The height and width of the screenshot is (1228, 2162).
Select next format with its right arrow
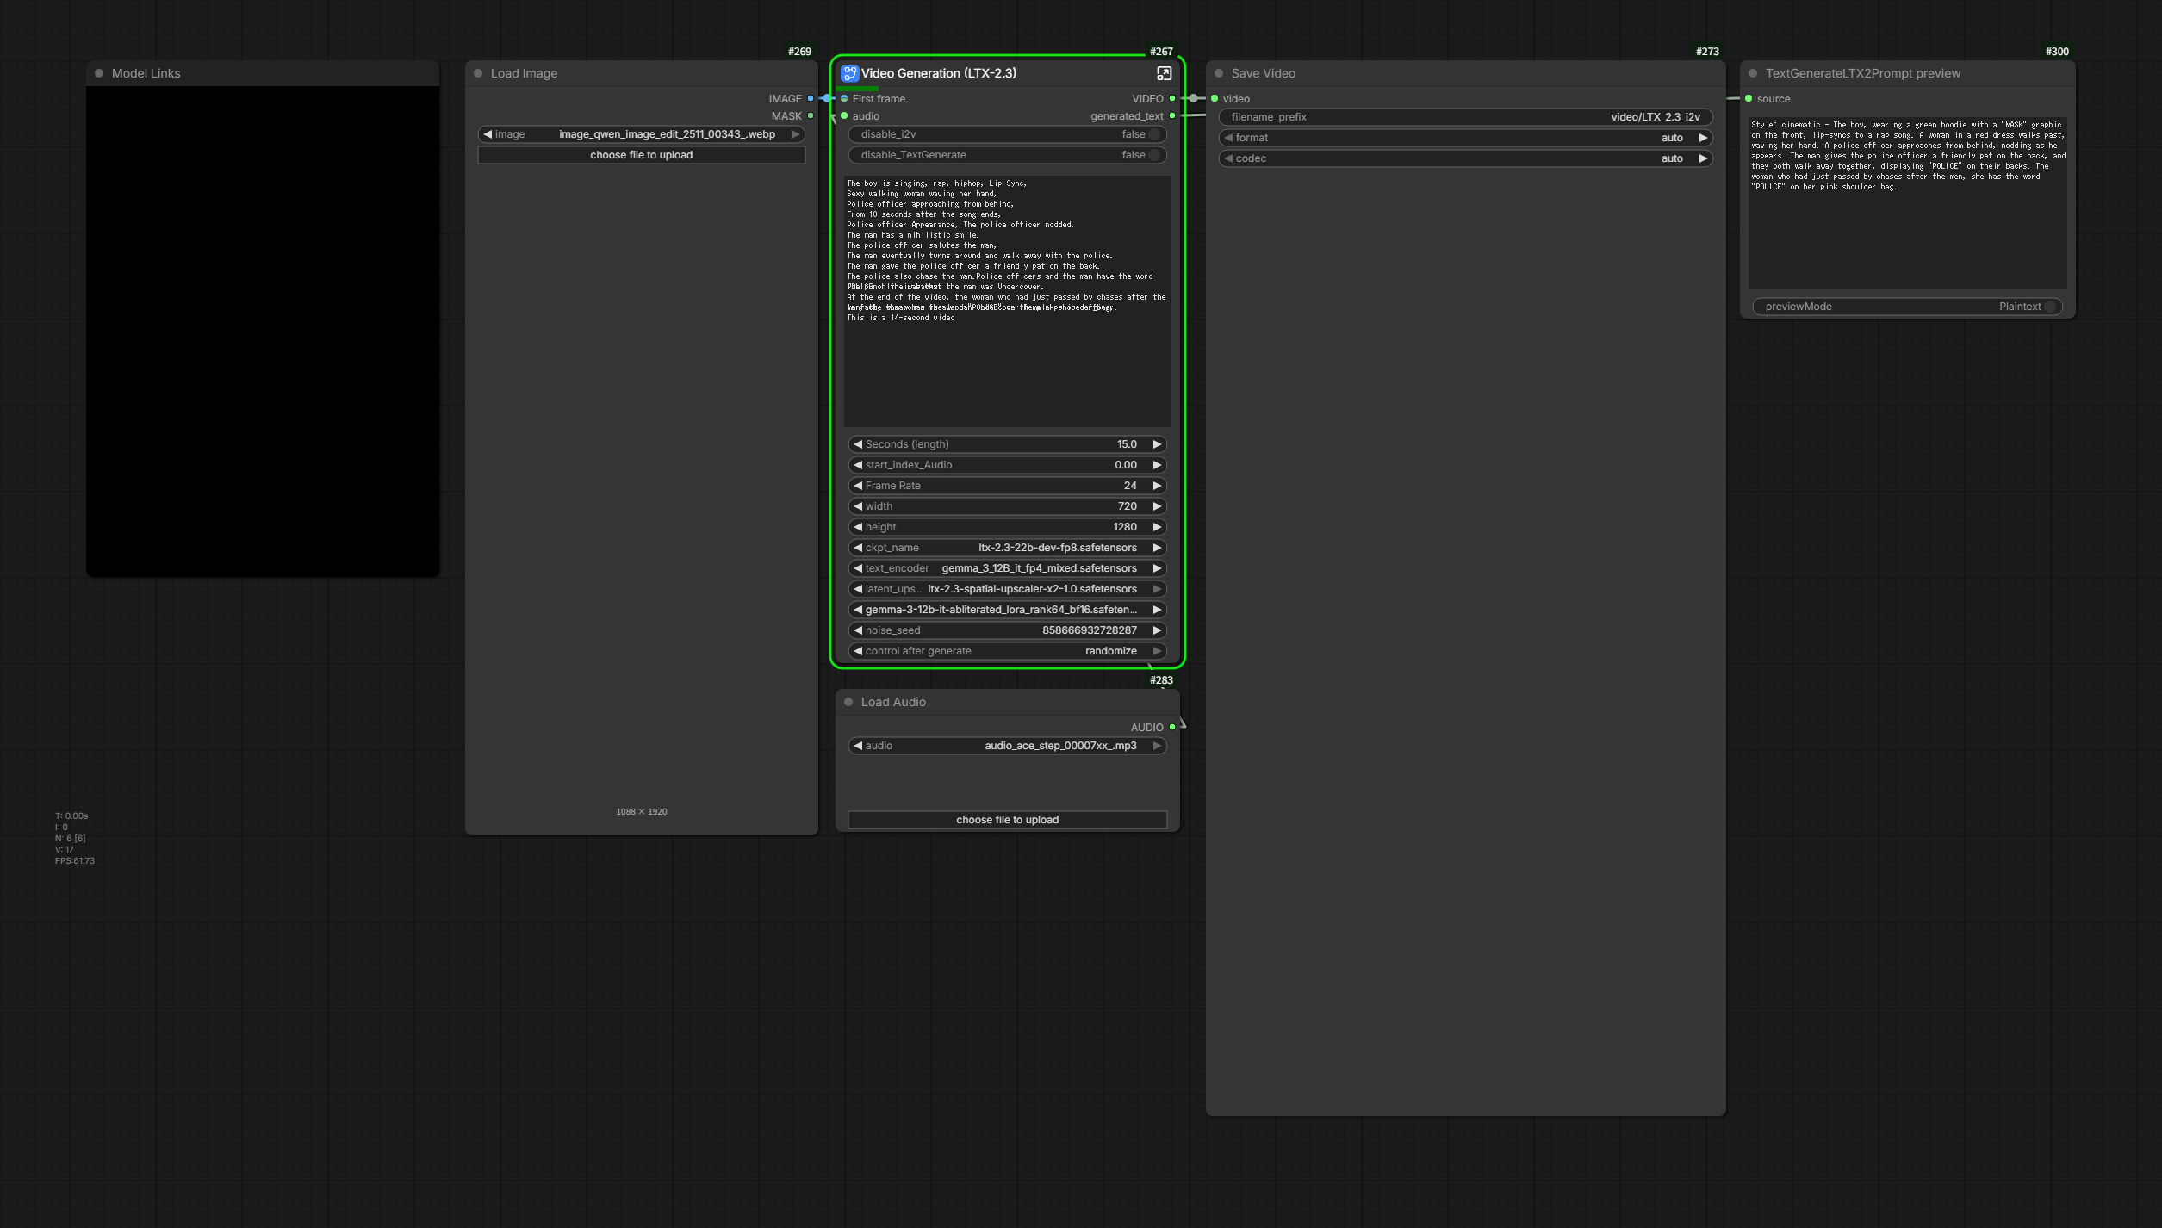[1703, 138]
